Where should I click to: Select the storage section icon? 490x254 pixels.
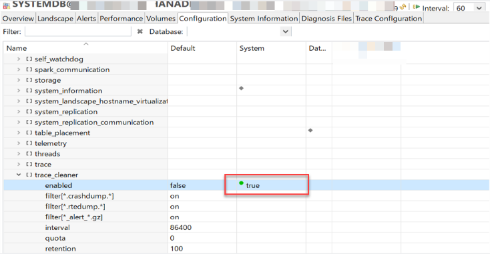29,80
